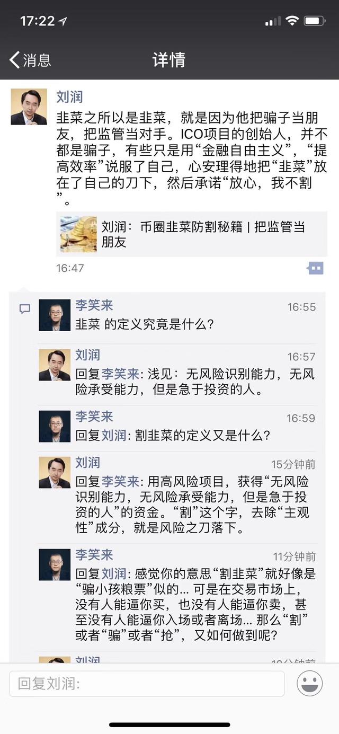Tap the comment bubble icon left of the comments
Image resolution: width=339 pixels, height=734 pixels.
tap(24, 309)
